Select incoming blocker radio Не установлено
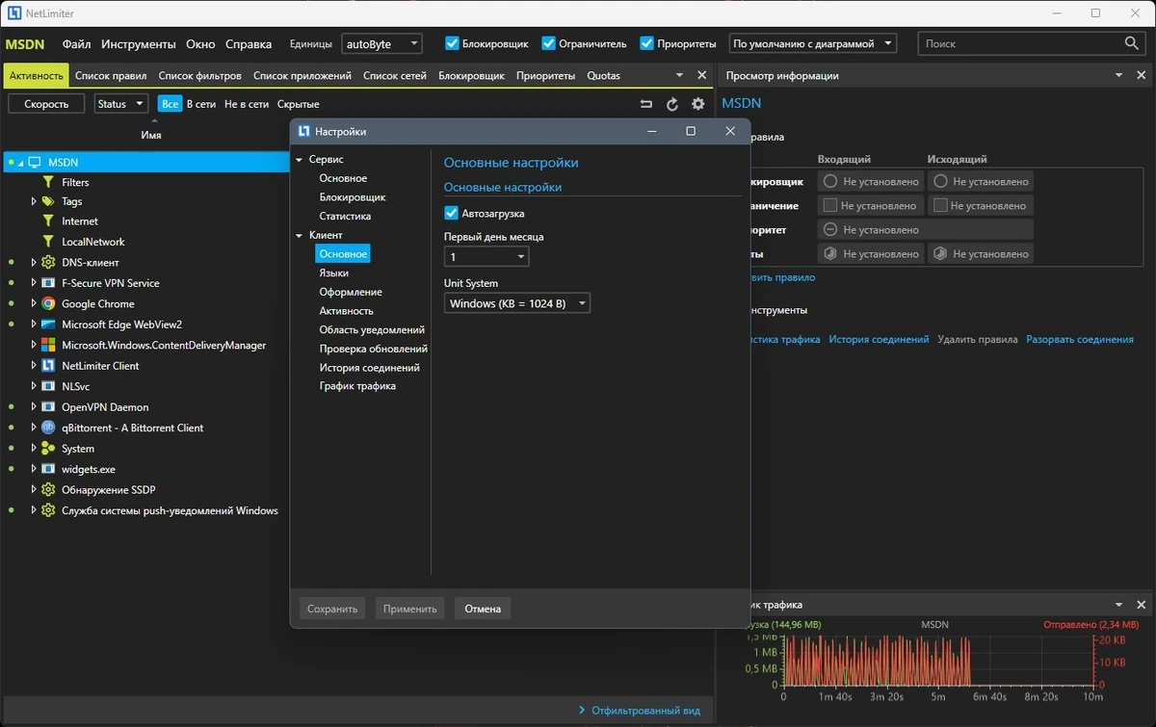The width and height of the screenshot is (1156, 727). point(829,181)
